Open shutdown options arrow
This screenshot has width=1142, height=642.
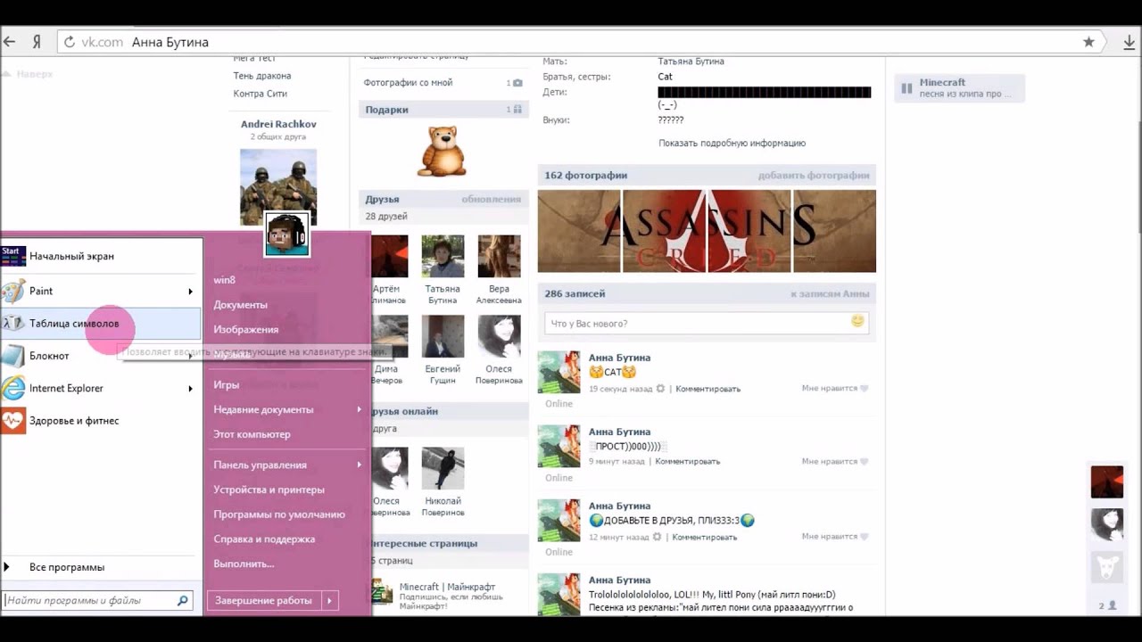329,601
